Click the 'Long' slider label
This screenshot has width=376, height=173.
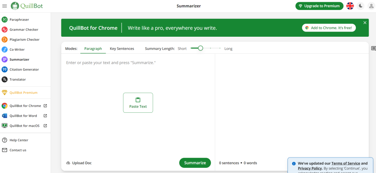(x=228, y=49)
